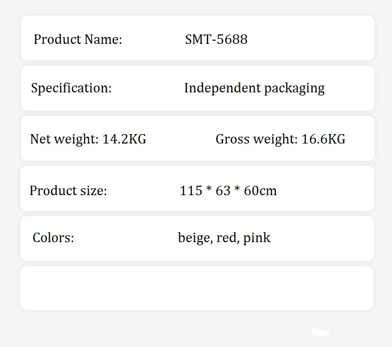
Task: Click 14.2KG in the weight row
Action: point(124,139)
